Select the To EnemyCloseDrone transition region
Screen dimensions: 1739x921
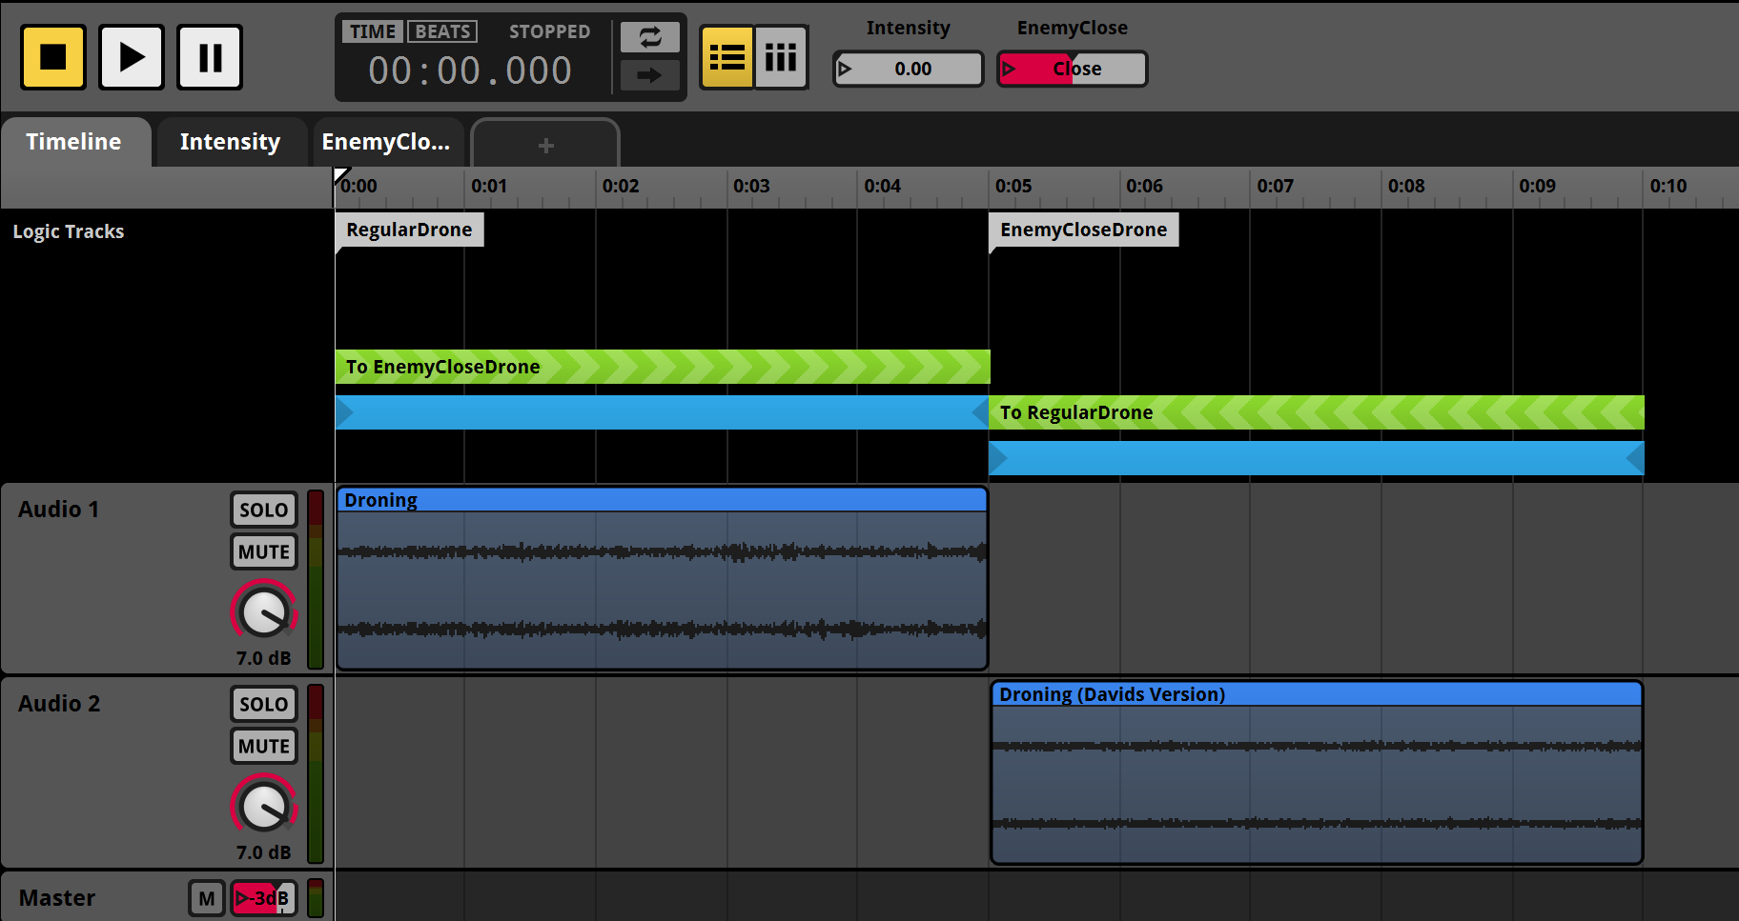[x=662, y=367]
